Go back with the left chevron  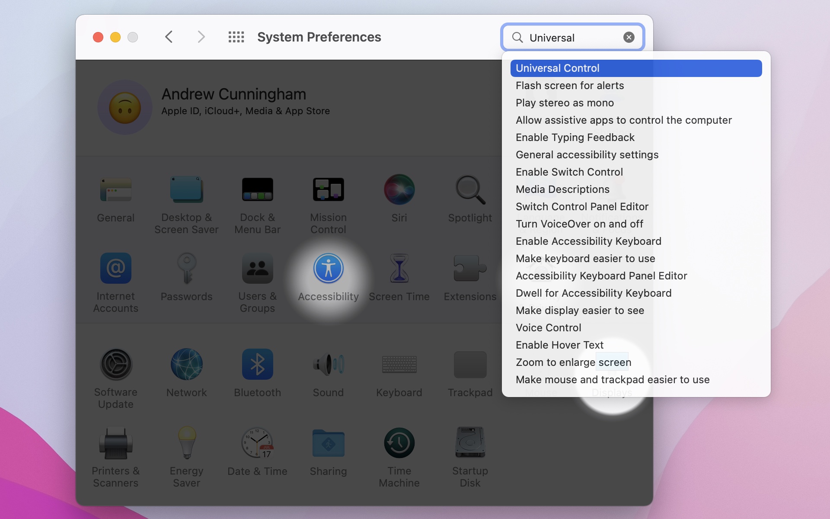coord(169,37)
